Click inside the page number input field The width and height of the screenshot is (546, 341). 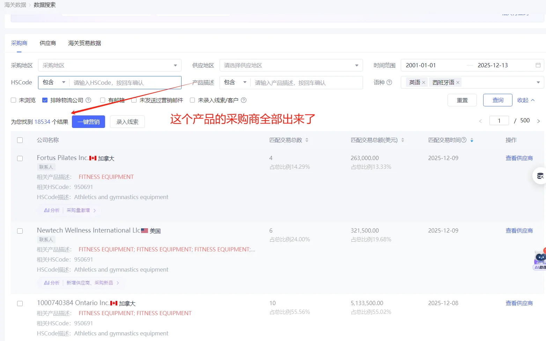[x=499, y=120]
